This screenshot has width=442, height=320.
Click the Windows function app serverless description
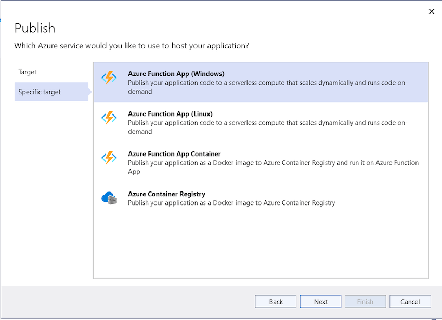(267, 87)
